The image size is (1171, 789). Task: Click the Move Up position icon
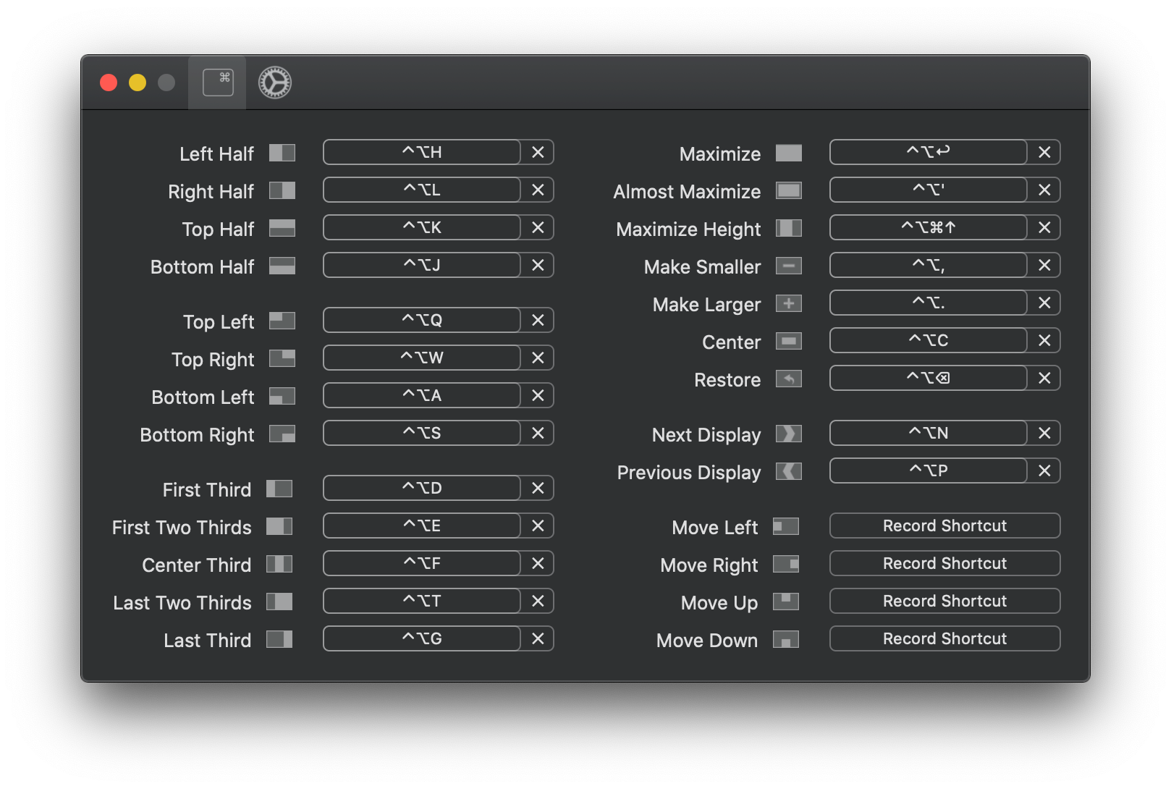tap(786, 602)
